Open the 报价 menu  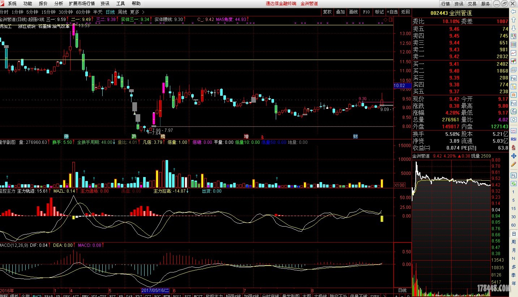pyautogui.click(x=43, y=3)
